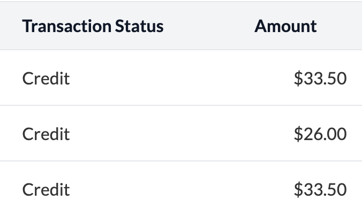Click the Credit label below the $26.00 row

pos(46,189)
